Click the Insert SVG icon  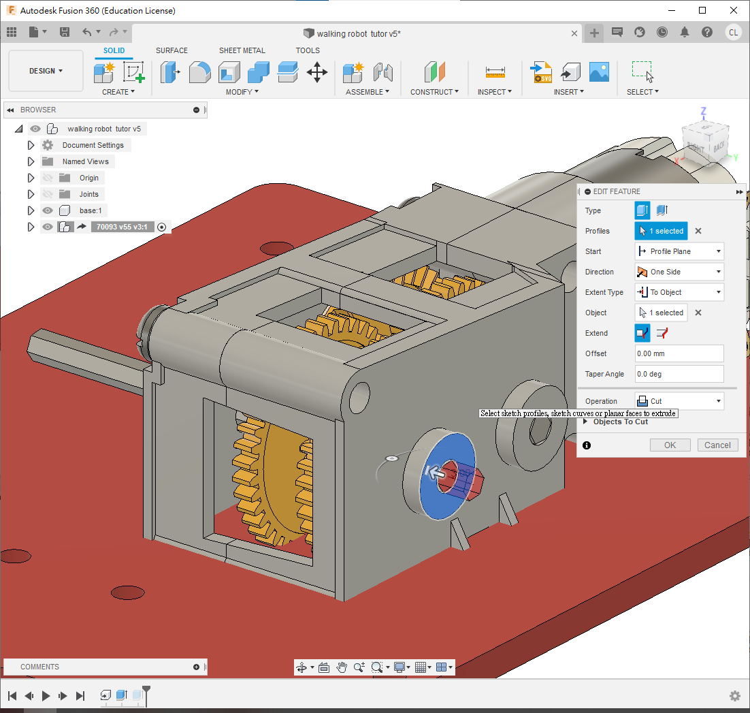[x=542, y=72]
